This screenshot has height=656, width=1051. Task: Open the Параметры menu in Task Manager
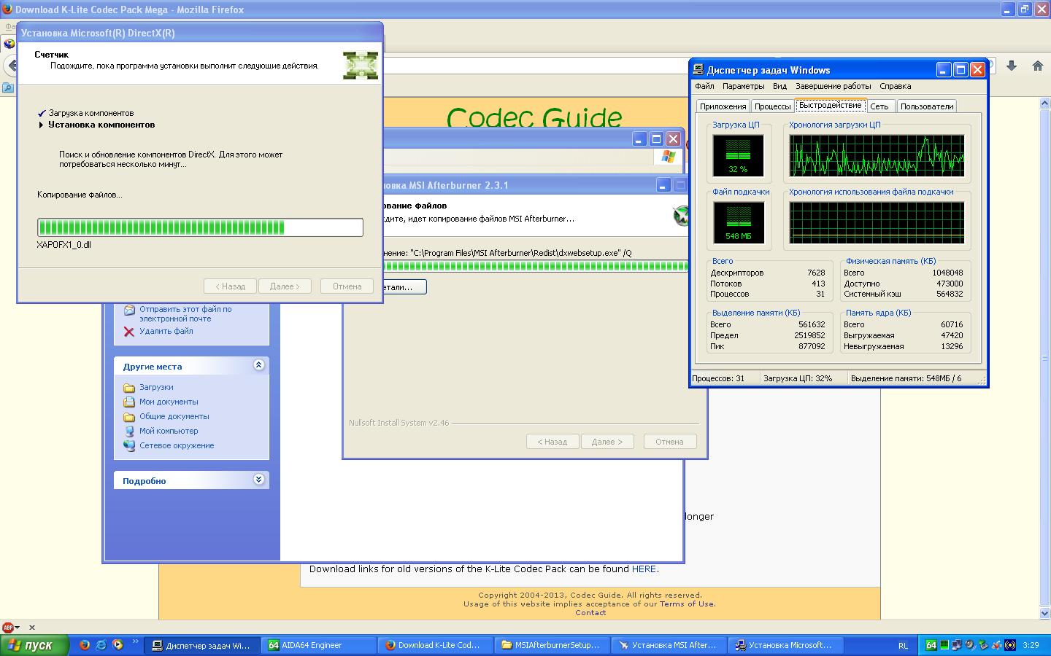click(x=743, y=86)
